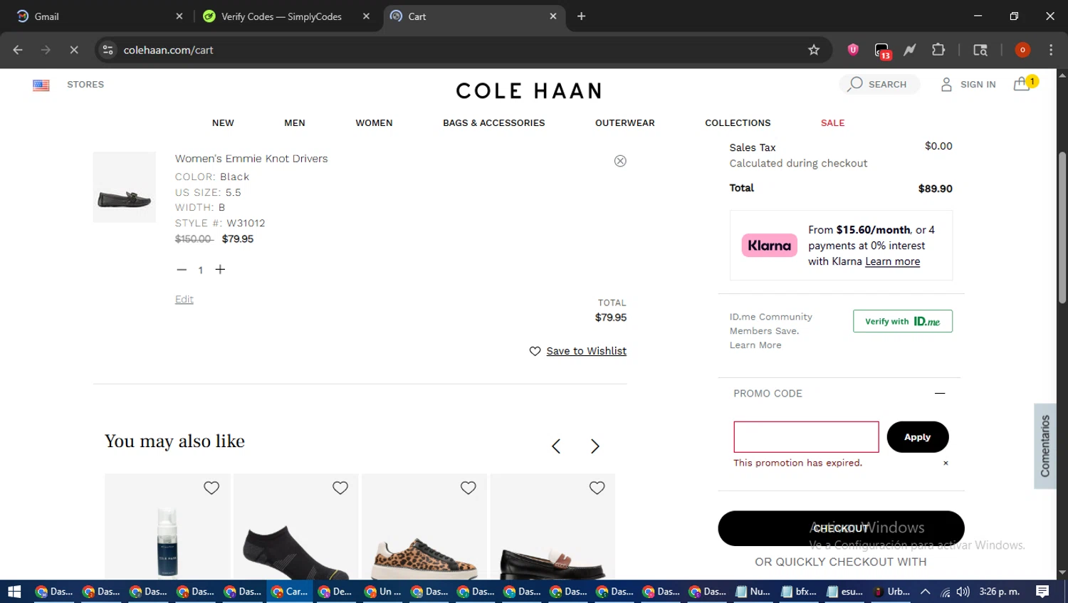The height and width of the screenshot is (603, 1068).
Task: Open the OUTERWEAR navigation menu
Action: point(624,122)
